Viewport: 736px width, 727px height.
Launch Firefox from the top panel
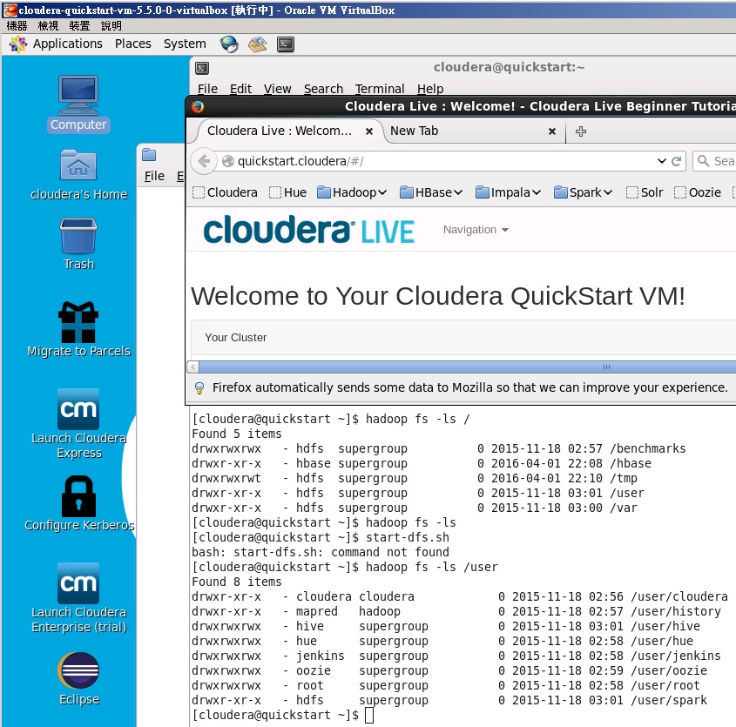point(227,44)
